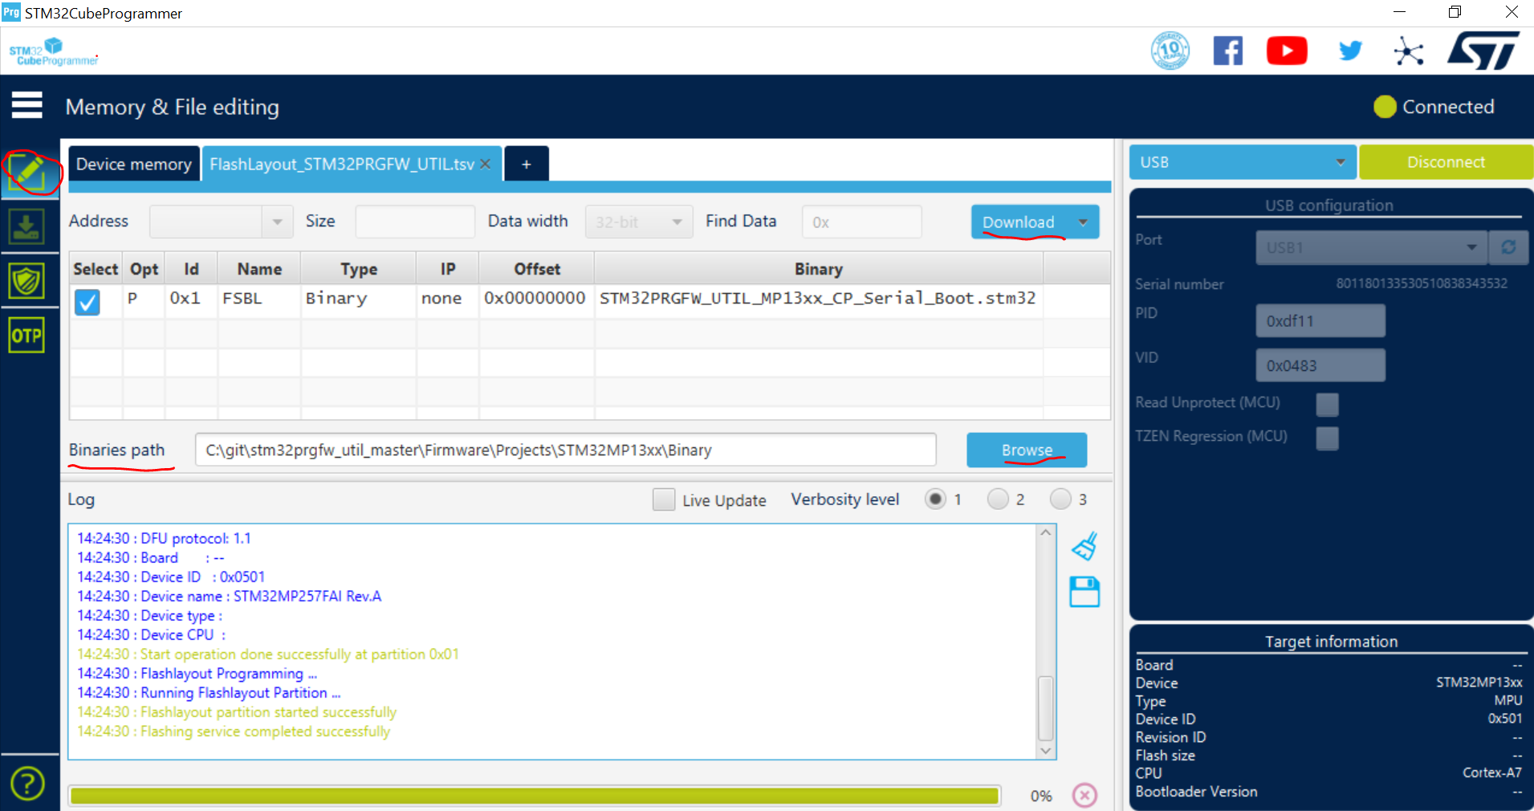Switch to Device memory tab
This screenshot has width=1534, height=811.
[134, 164]
